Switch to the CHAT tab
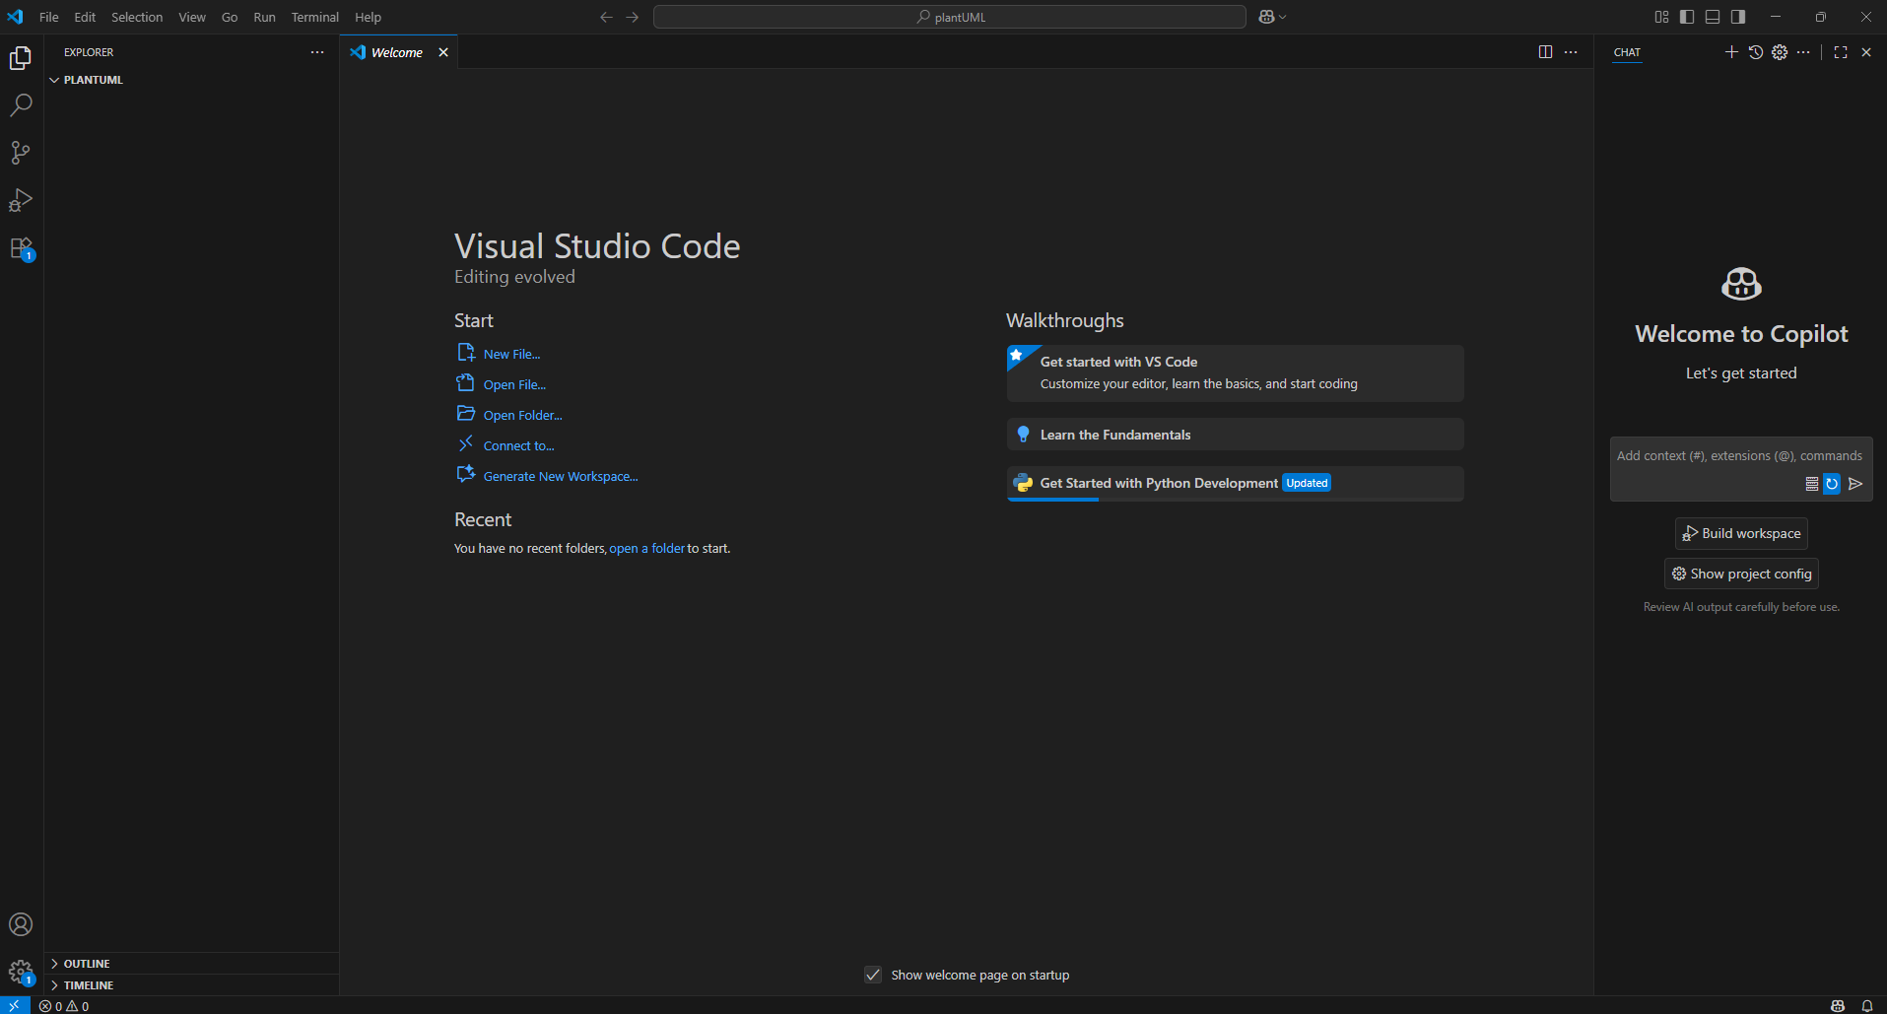Image resolution: width=1887 pixels, height=1014 pixels. [1627, 52]
